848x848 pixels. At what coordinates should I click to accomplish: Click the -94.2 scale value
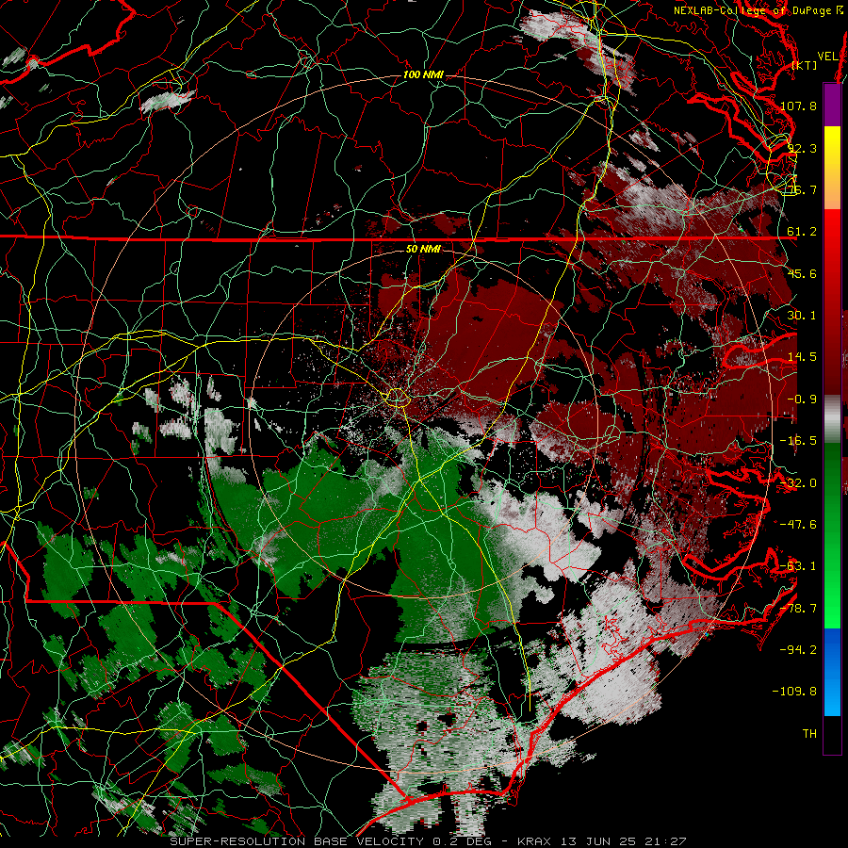(x=798, y=649)
